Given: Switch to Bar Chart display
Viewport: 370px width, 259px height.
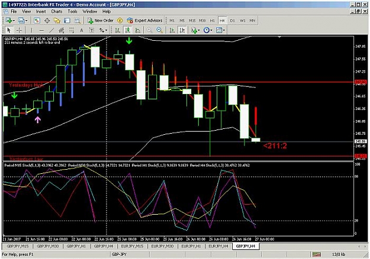Looking at the screenshot, I should pyautogui.click(x=117, y=30).
